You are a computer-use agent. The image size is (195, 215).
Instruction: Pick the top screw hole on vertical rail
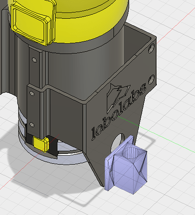tap(34, 60)
